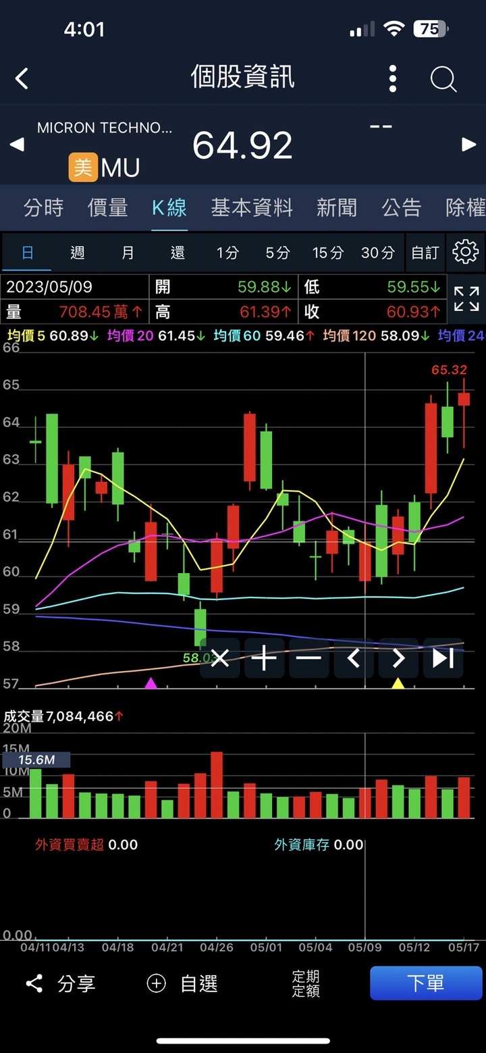Tap the MICRON TECHNO... stock name
The width and height of the screenshot is (486, 1053).
click(x=105, y=128)
